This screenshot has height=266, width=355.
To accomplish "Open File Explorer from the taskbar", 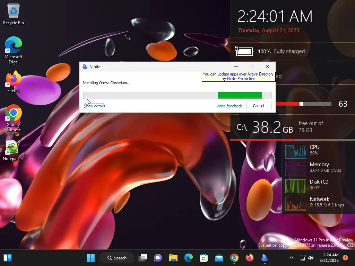I will [173, 258].
